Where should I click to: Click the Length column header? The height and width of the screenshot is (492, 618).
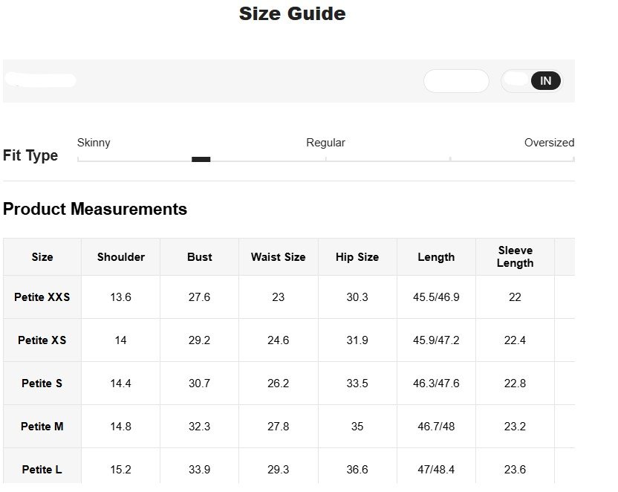pos(436,257)
